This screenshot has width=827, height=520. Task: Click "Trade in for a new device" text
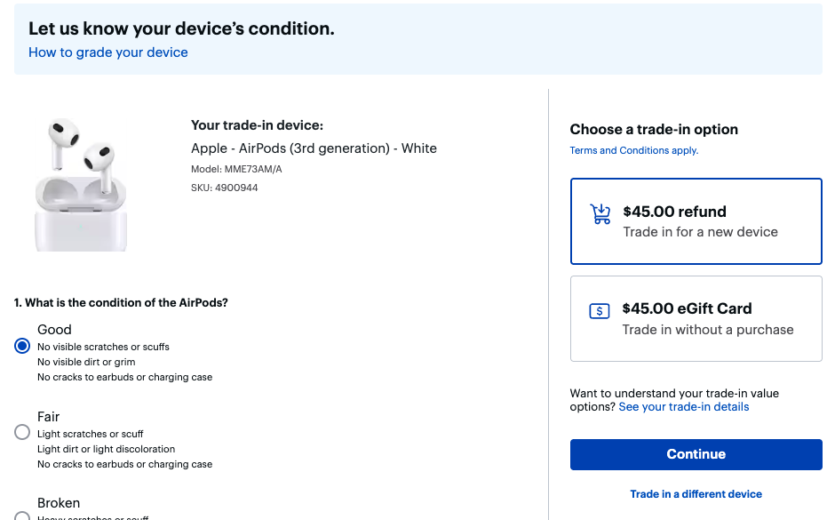pos(700,231)
